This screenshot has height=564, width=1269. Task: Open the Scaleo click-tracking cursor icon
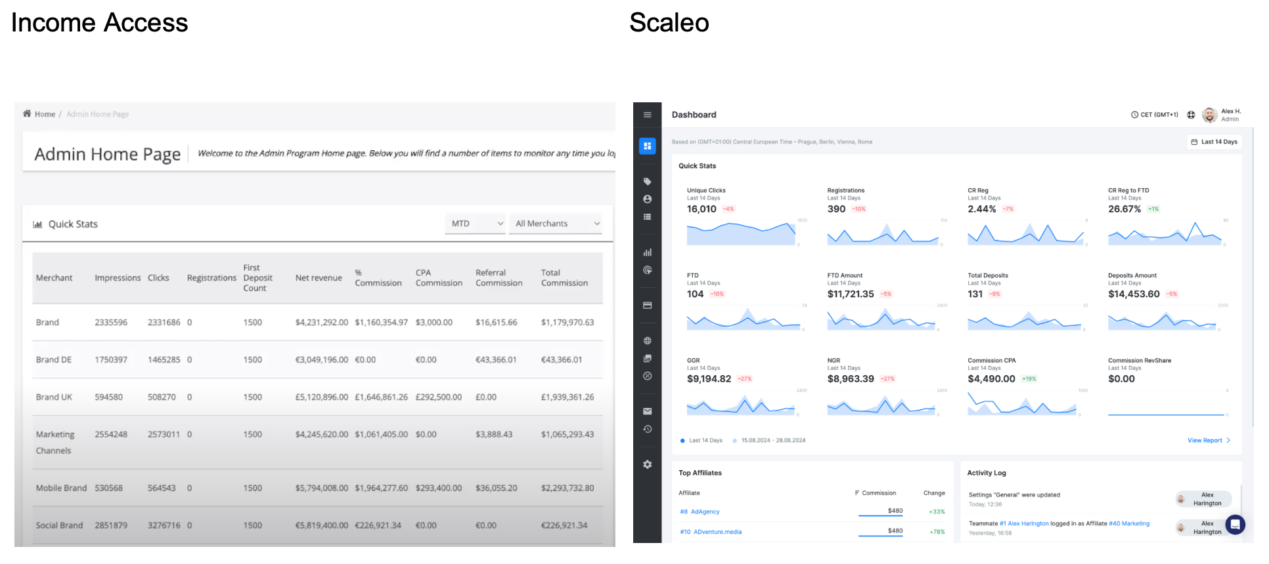647,270
